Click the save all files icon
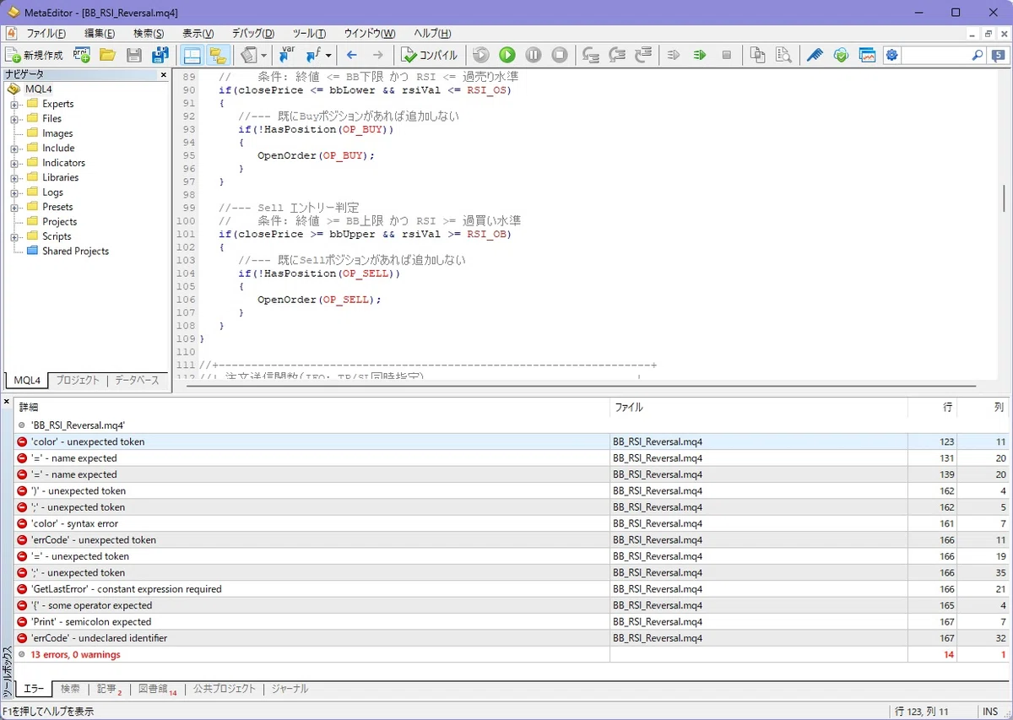This screenshot has width=1013, height=720. (x=160, y=55)
